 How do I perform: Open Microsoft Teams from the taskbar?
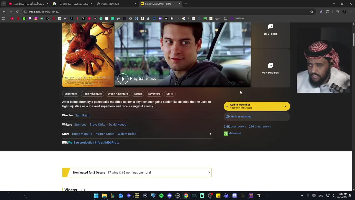(226, 196)
